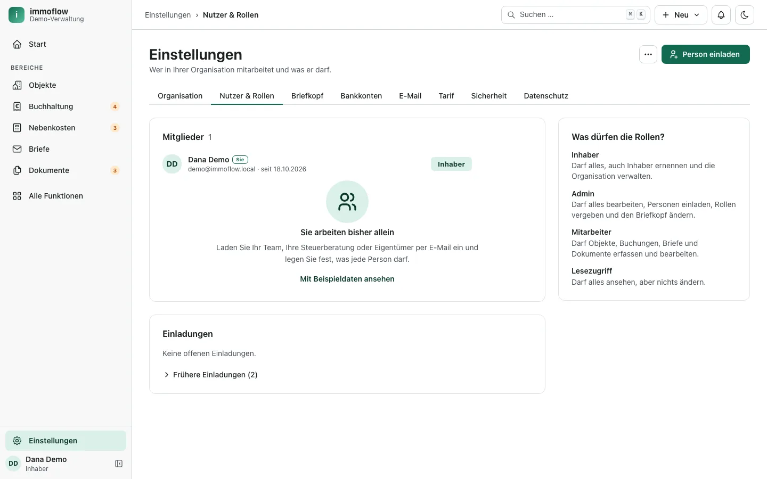Image resolution: width=767 pixels, height=479 pixels.
Task: Click the ⌘K shortcut hint
Action: click(636, 14)
